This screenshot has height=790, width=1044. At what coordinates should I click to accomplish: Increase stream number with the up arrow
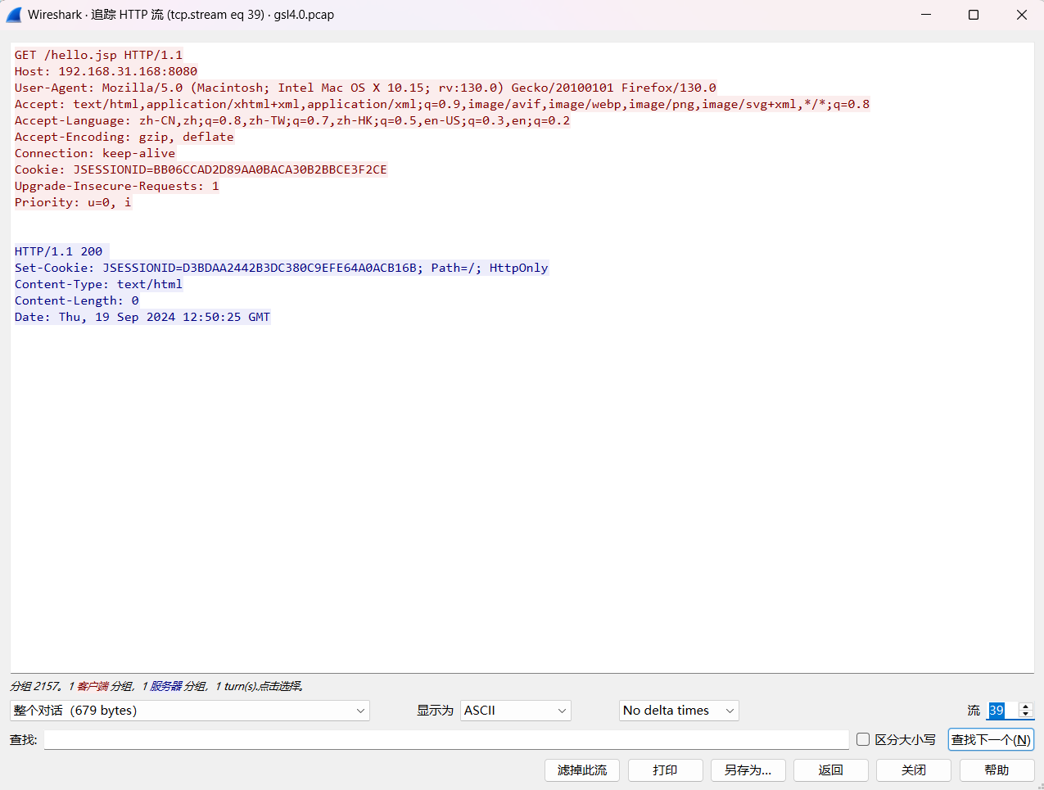coord(1026,706)
